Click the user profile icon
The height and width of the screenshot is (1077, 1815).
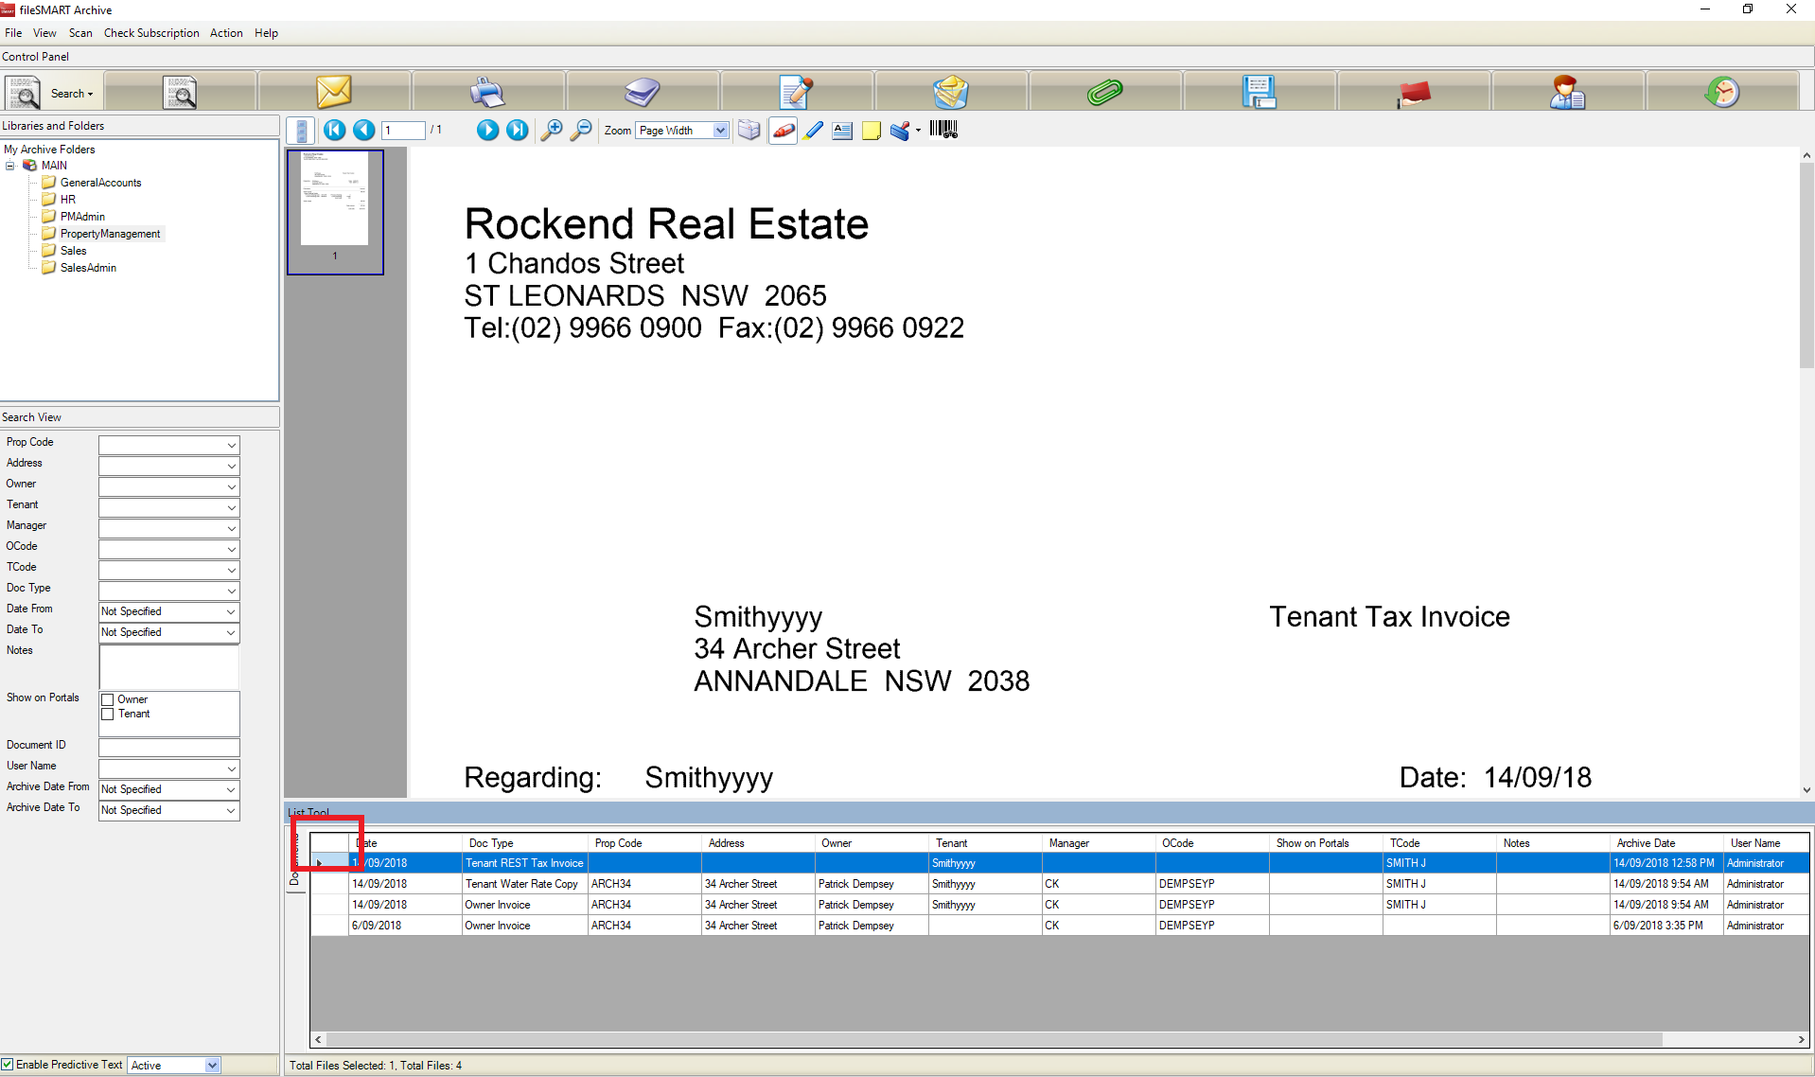[x=1567, y=92]
